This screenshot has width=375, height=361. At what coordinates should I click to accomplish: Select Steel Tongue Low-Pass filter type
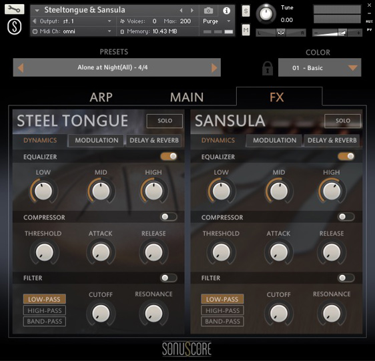coord(45,299)
